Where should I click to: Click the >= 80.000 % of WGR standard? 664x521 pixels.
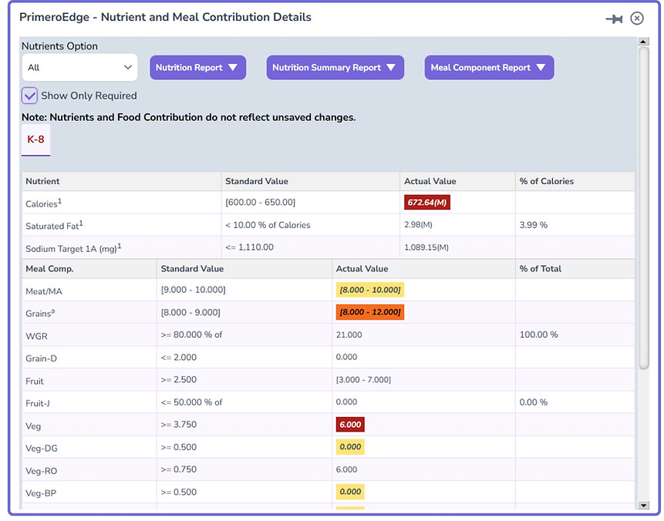191,334
